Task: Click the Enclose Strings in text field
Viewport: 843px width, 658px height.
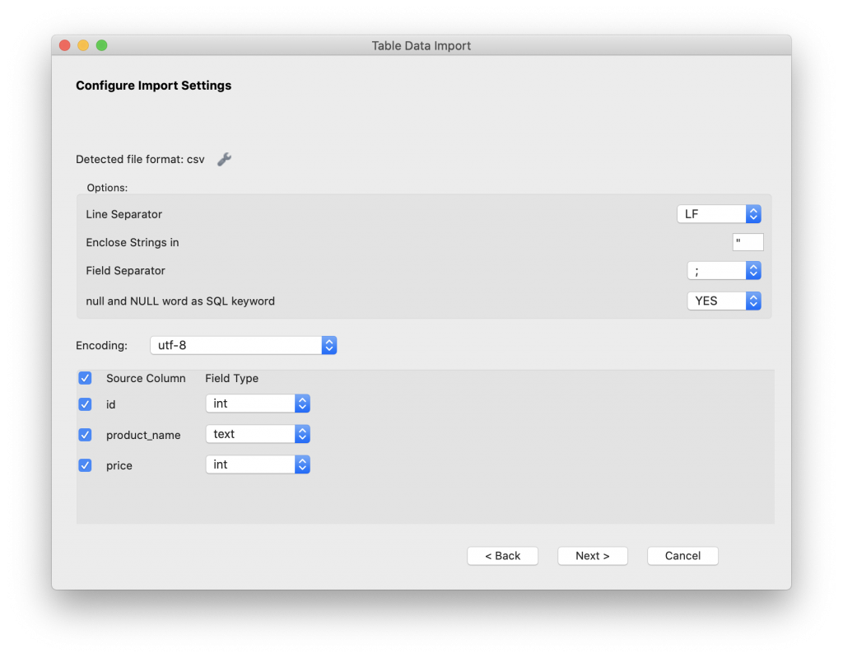Action: [748, 242]
